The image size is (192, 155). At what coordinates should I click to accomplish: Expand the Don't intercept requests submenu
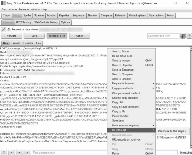click(131, 126)
